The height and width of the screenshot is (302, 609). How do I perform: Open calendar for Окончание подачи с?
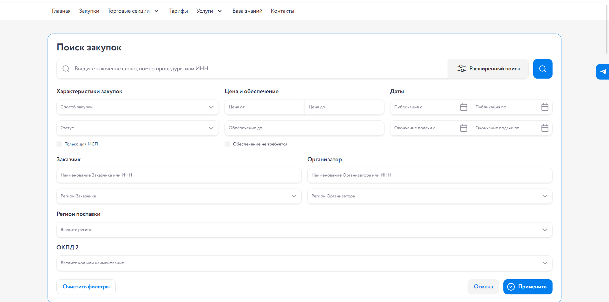tap(464, 128)
